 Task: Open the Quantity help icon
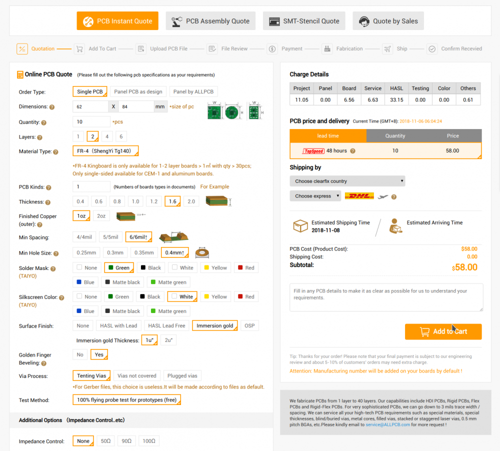coord(44,122)
